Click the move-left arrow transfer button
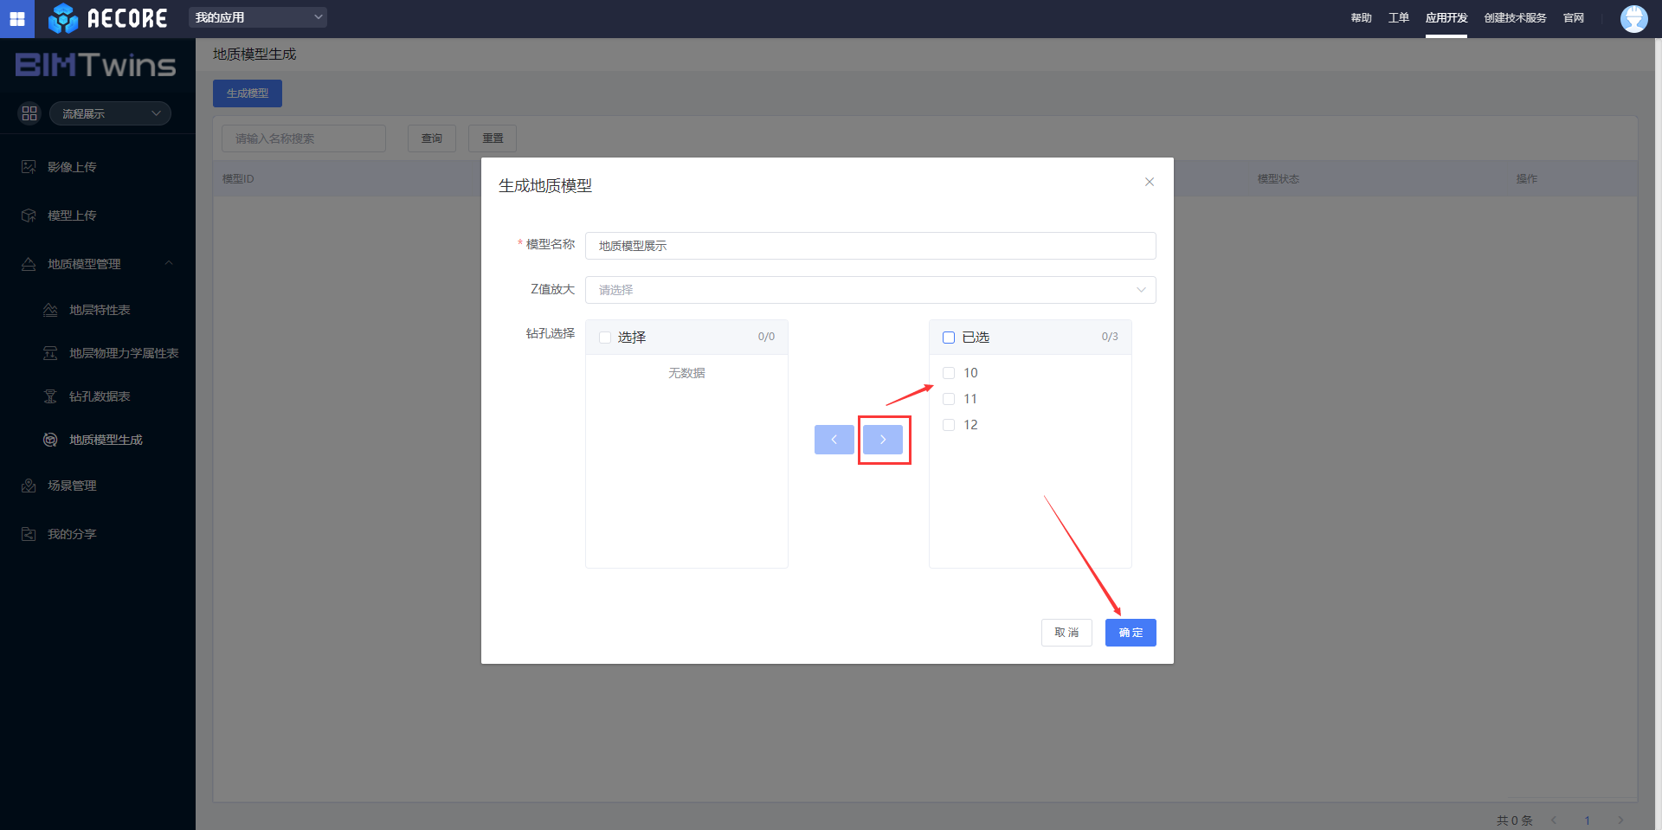This screenshot has width=1662, height=830. point(834,440)
